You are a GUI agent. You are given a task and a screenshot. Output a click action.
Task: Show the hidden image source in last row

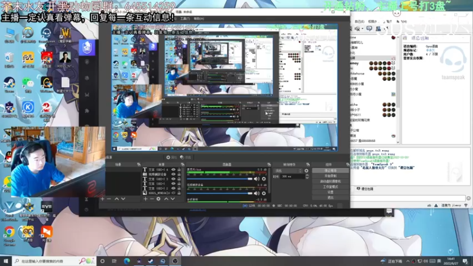[173, 193]
